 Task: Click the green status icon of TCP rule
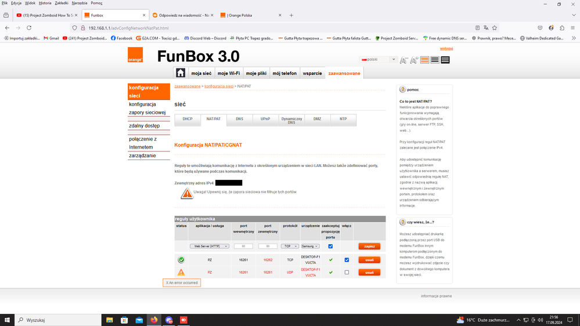181,260
